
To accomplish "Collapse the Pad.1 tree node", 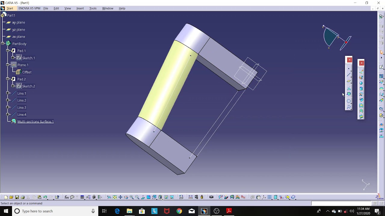I will (8, 51).
